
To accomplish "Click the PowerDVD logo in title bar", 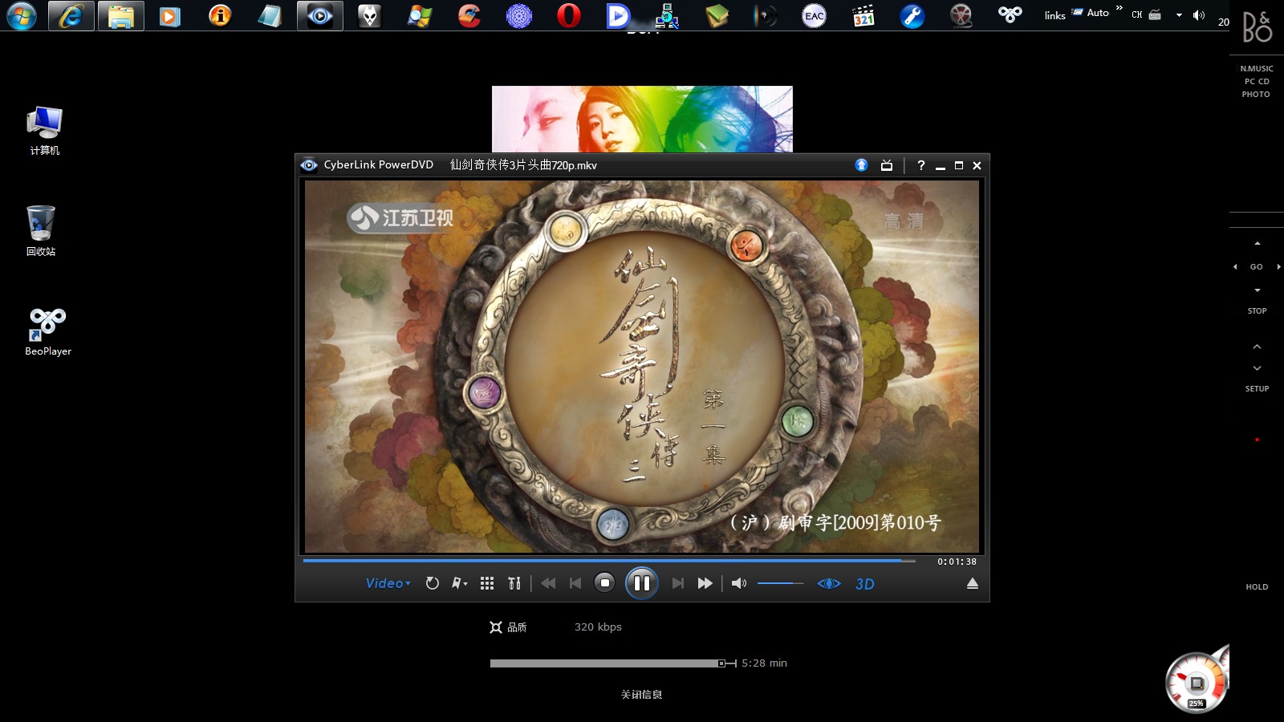I will click(x=309, y=165).
